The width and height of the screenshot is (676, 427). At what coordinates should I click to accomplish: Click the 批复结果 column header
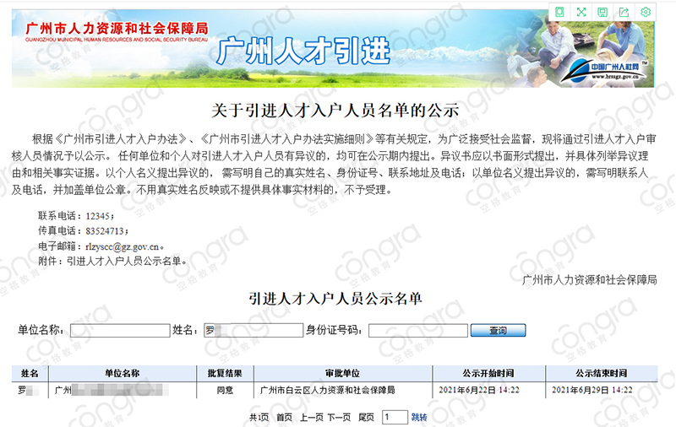tap(225, 373)
